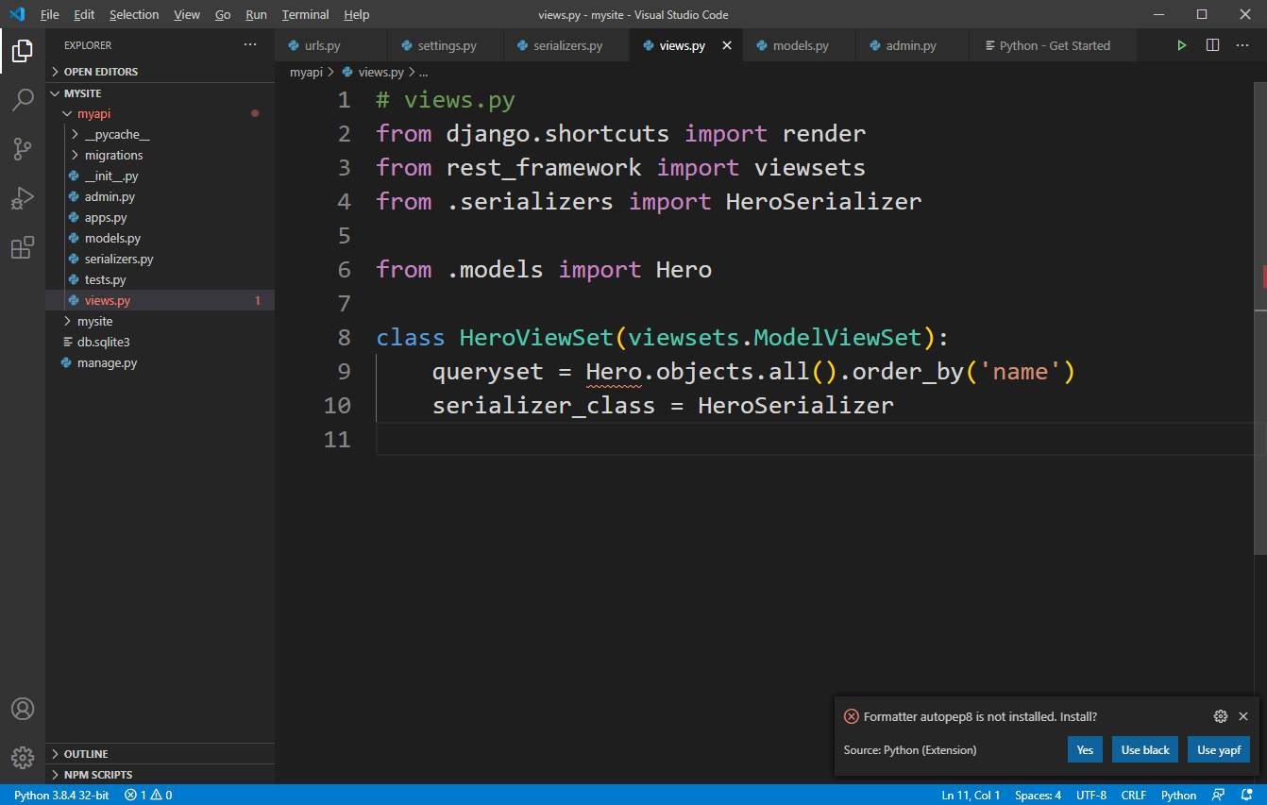Viewport: 1267px width, 805px height.
Task: Switch to the urls.py tab
Action: tap(330, 45)
